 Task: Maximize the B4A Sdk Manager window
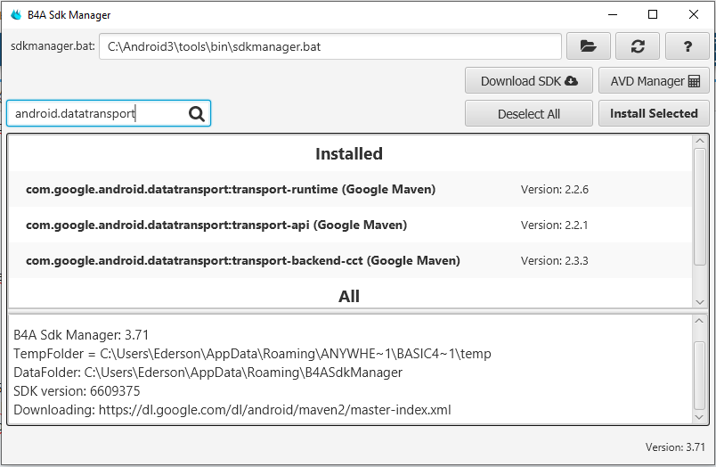653,15
